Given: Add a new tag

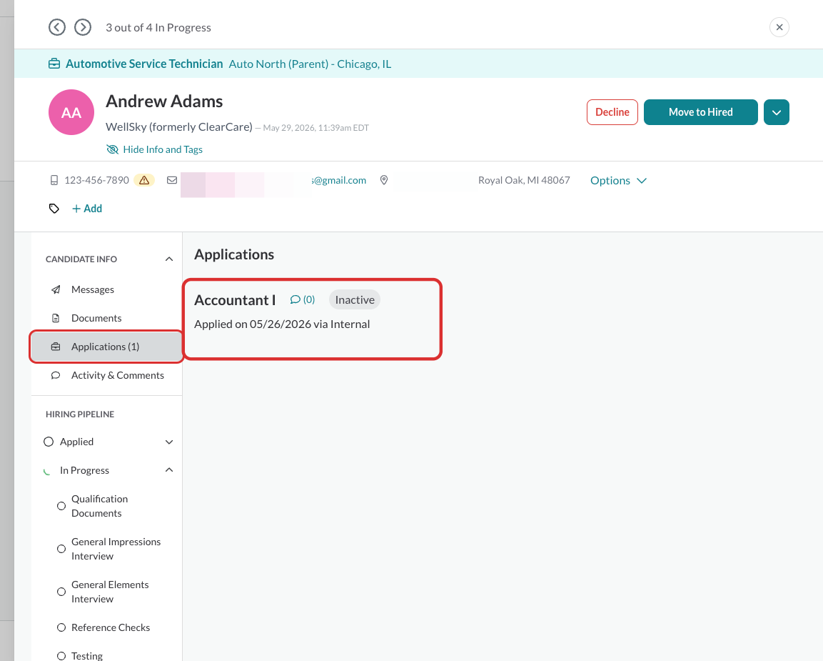Looking at the screenshot, I should click(x=87, y=209).
